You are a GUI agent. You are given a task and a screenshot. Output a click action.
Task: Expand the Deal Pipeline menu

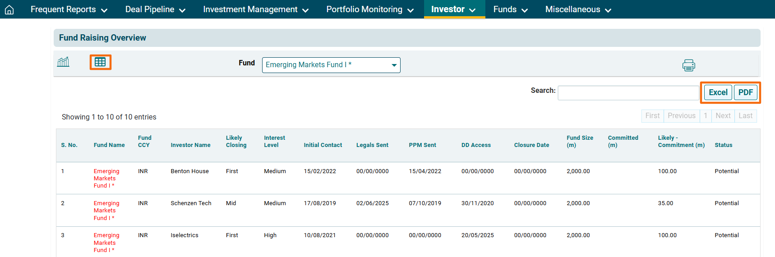(x=155, y=9)
